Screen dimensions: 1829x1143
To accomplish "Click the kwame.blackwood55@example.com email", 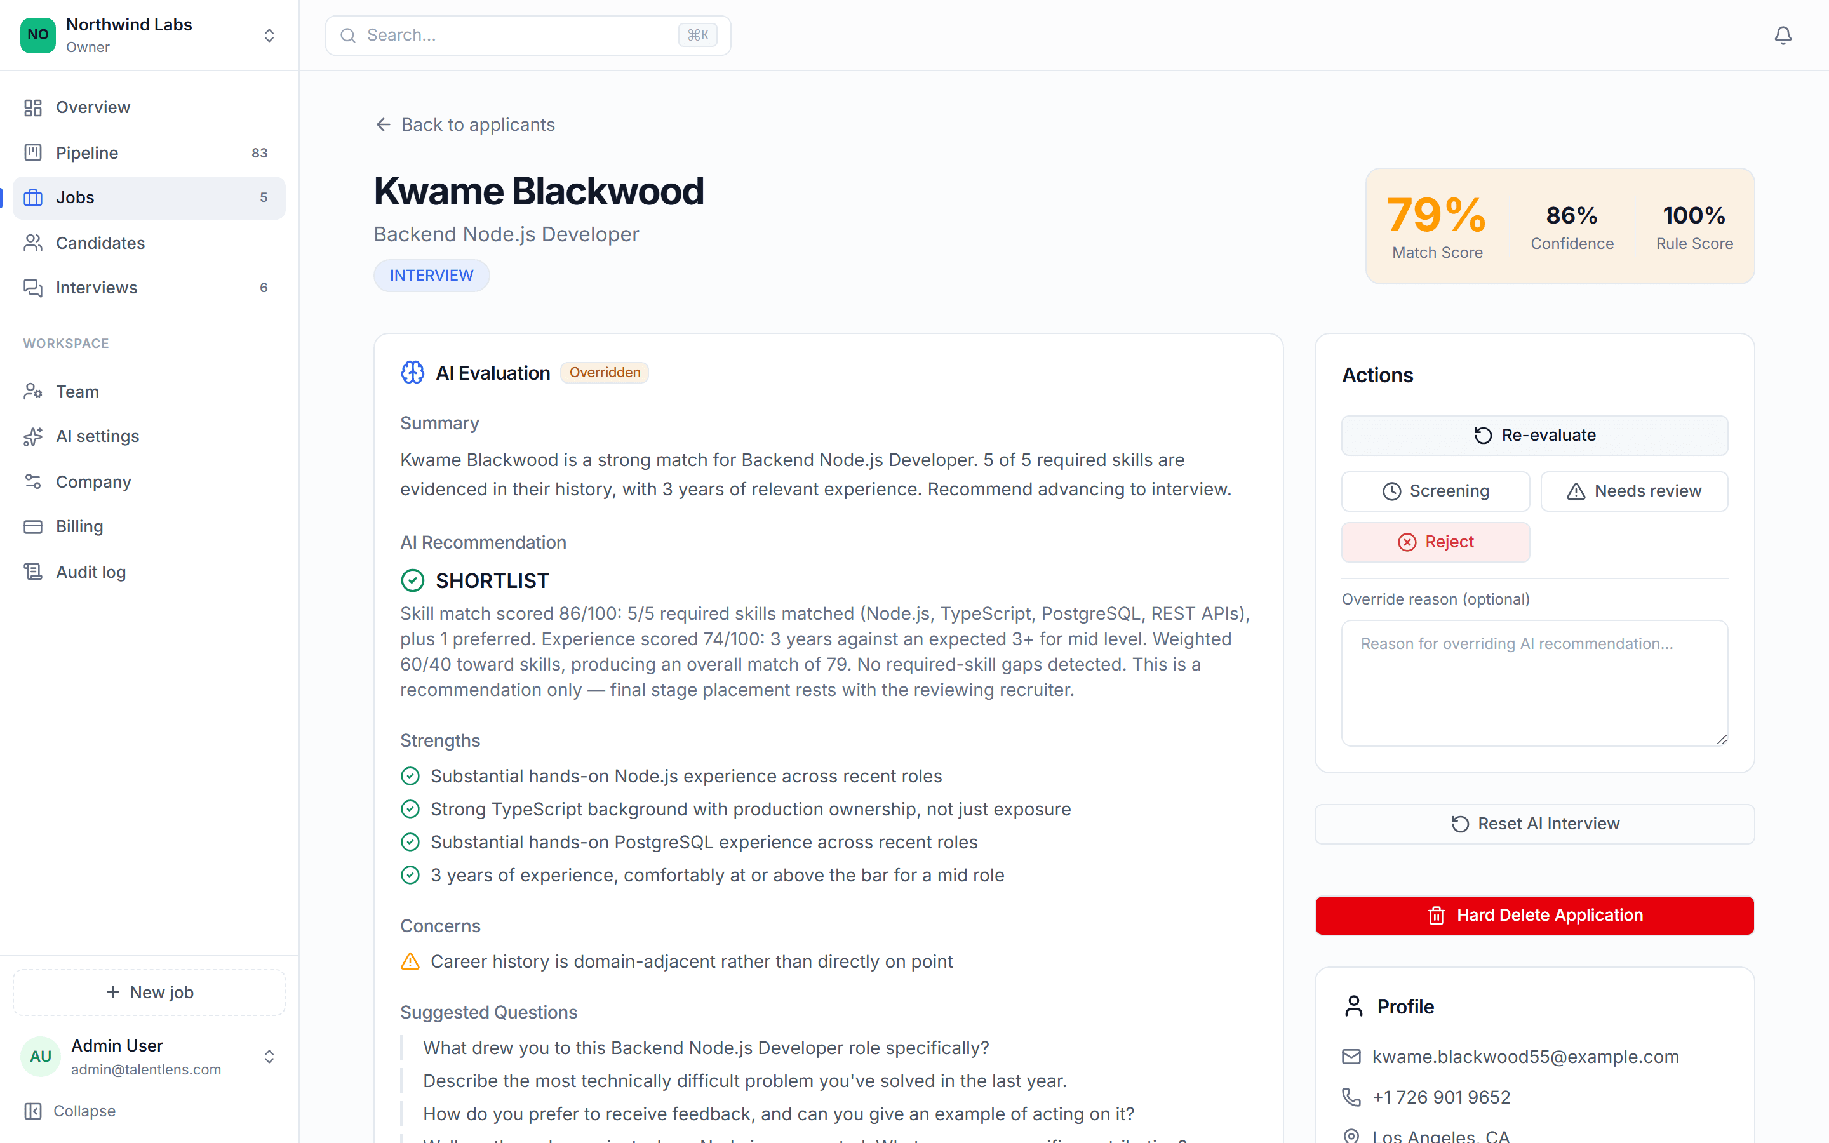I will click(x=1525, y=1057).
